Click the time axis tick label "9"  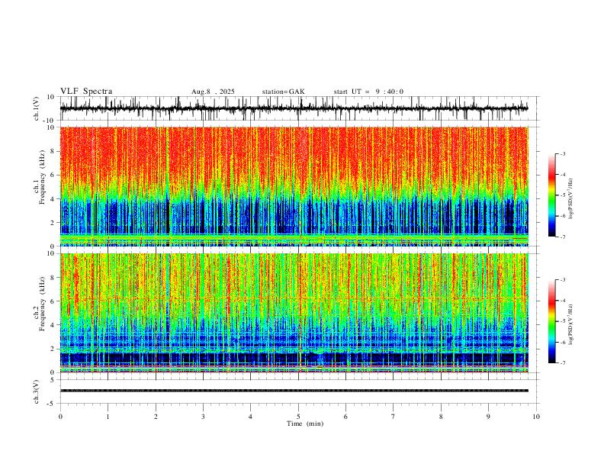tap(488, 417)
